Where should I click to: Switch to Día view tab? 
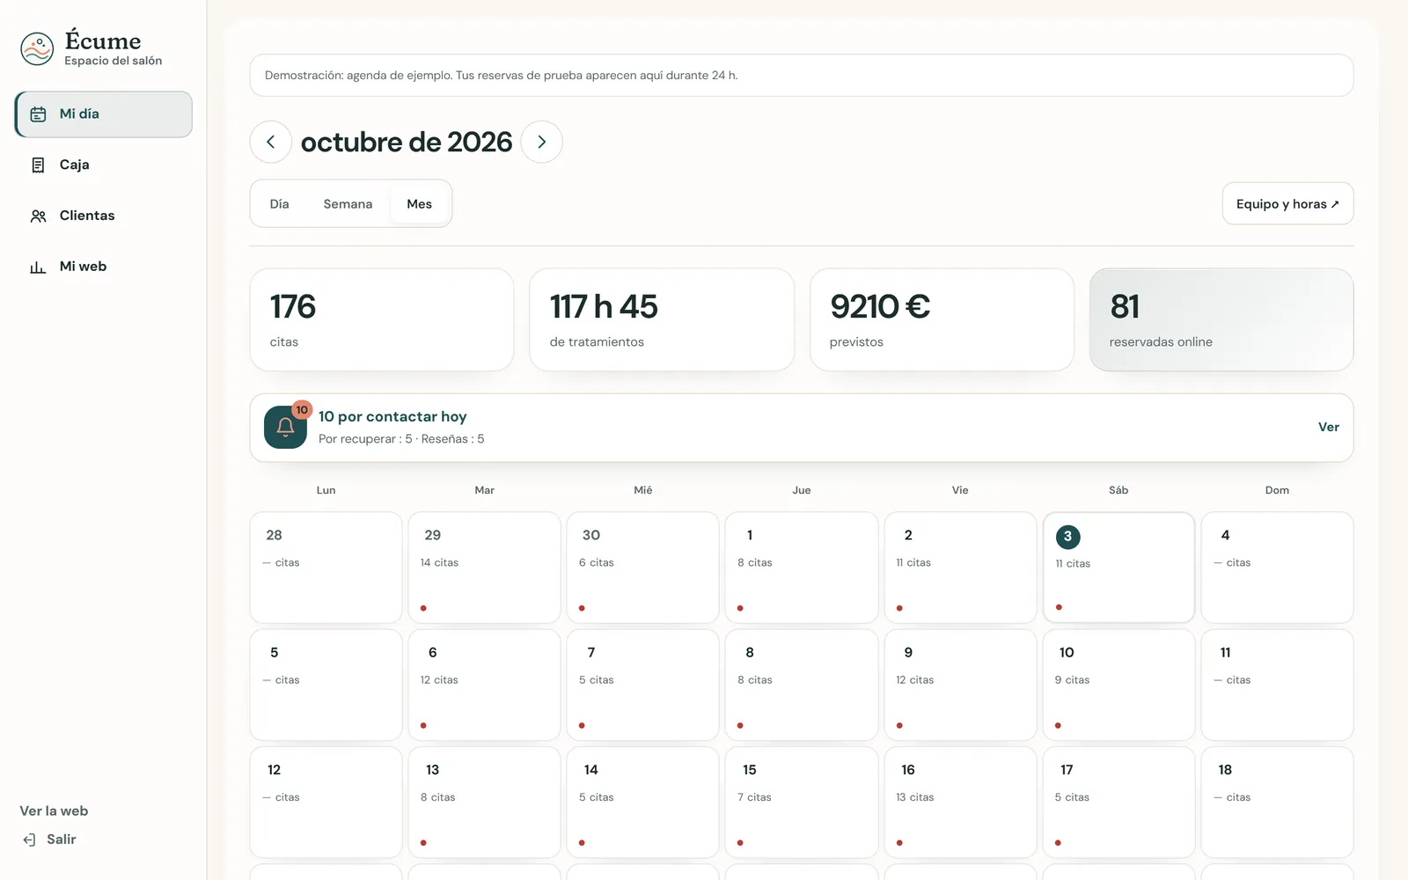point(279,204)
